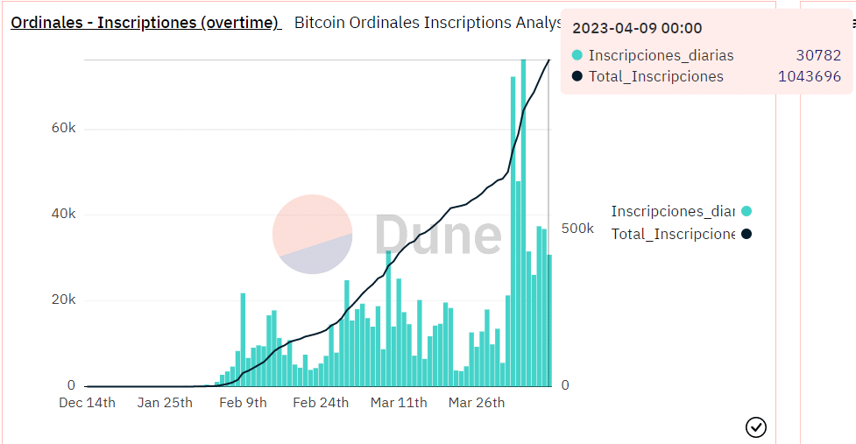Click the checkmark verified icon
Screen dimensions: 856x444
[755, 427]
